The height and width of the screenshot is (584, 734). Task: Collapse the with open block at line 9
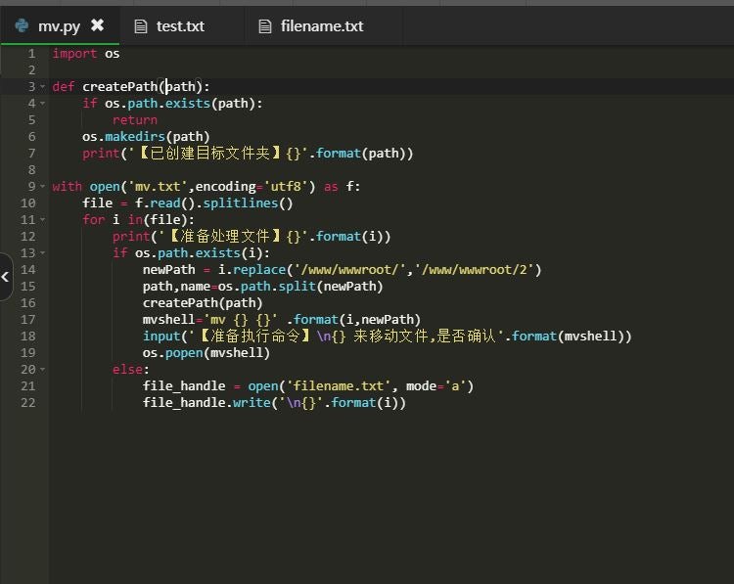point(42,187)
